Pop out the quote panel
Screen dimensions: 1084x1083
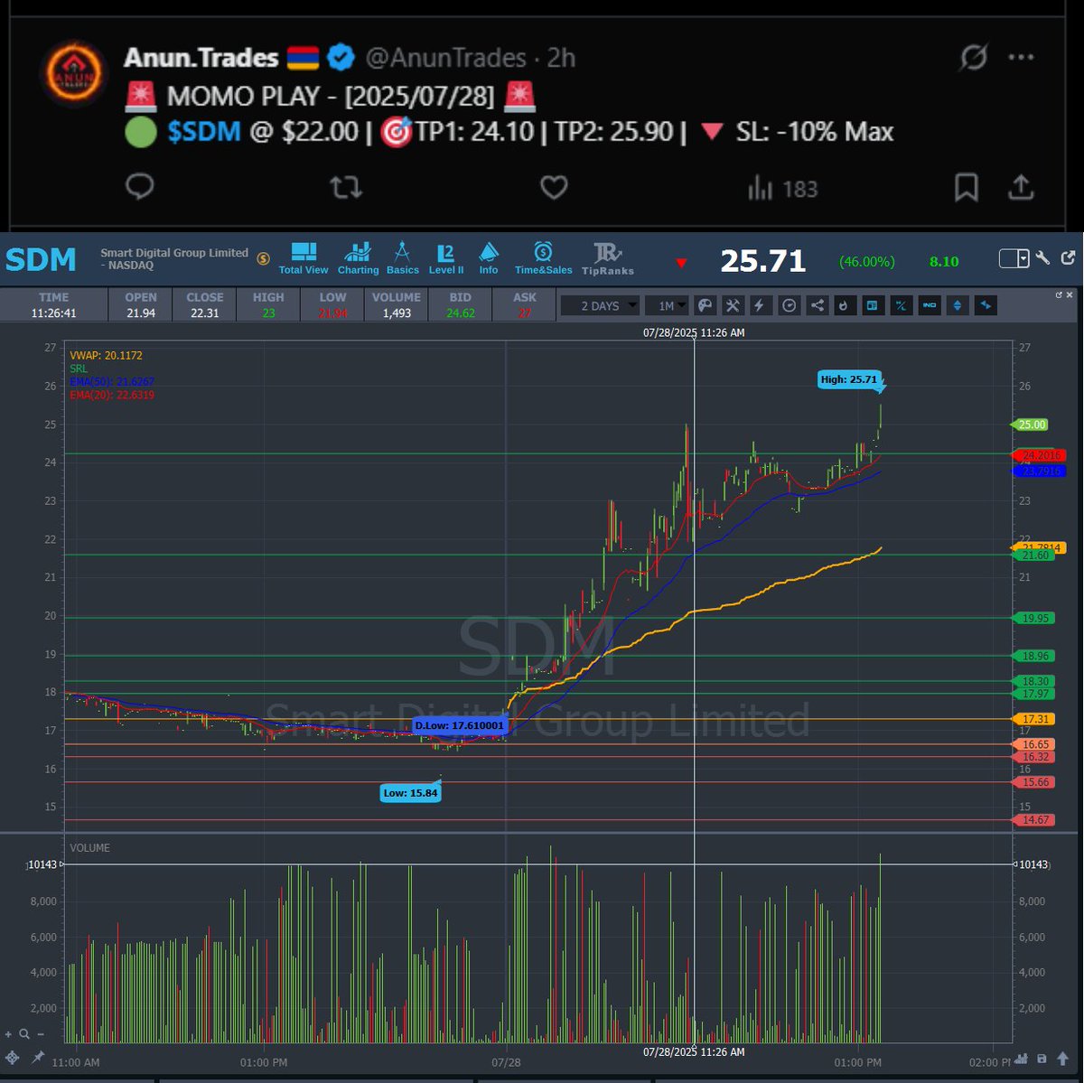1068,258
